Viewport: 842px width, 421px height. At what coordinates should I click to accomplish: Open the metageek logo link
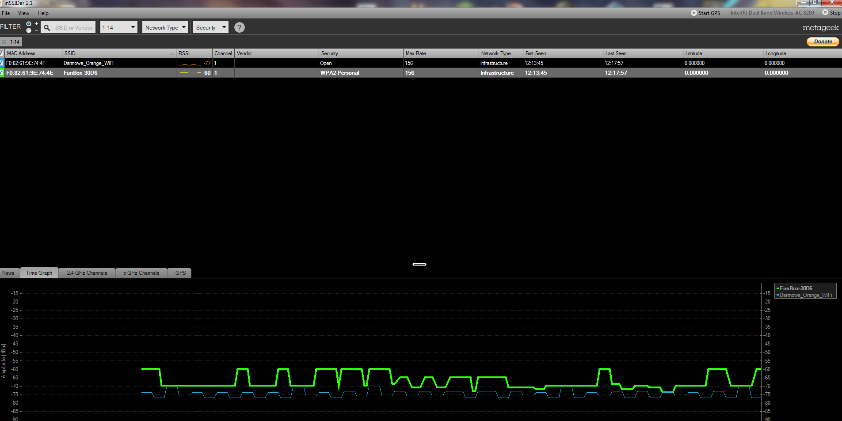pos(820,27)
